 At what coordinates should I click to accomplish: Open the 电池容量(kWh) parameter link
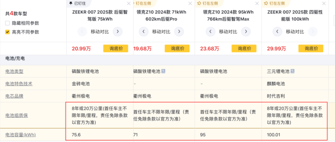(x=21, y=135)
